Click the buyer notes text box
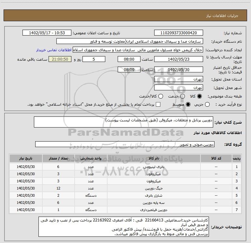251x243 pixels. [x=124, y=227]
